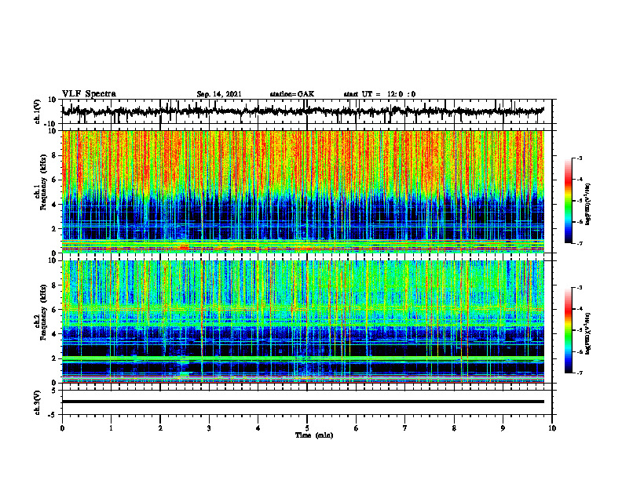Image resolution: width=622 pixels, height=480 pixels.
Task: Click the ch.1 colorbar log(PSD) unit label
Action: tap(588, 204)
